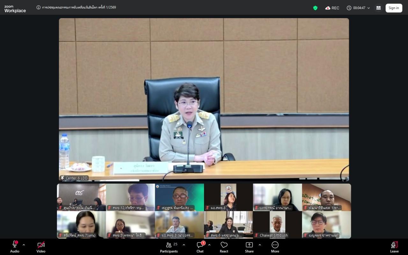This screenshot has width=408, height=255.
Task: Click the green encryption shield icon
Action: pyautogui.click(x=315, y=8)
